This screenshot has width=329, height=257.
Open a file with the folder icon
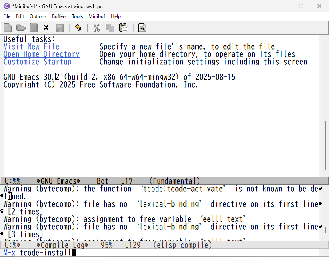tap(21, 28)
